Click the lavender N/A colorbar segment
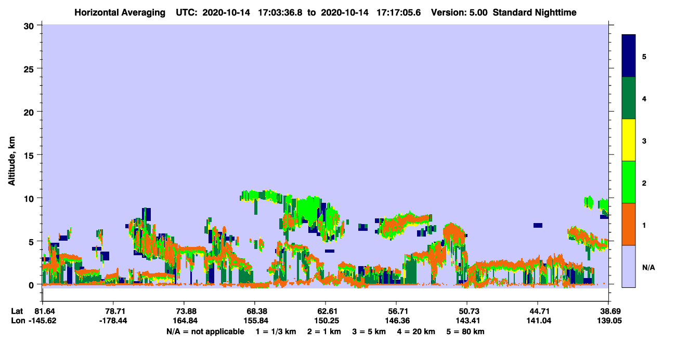The height and width of the screenshot is (346, 676). pyautogui.click(x=629, y=266)
